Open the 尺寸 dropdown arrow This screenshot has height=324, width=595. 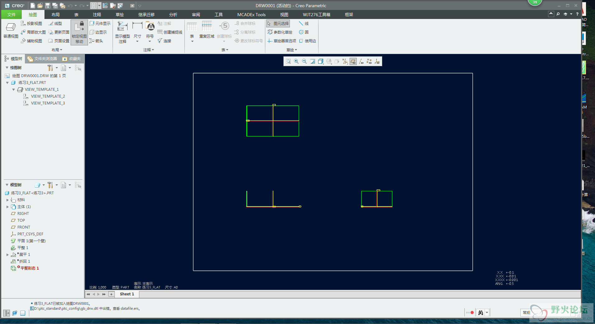click(137, 41)
